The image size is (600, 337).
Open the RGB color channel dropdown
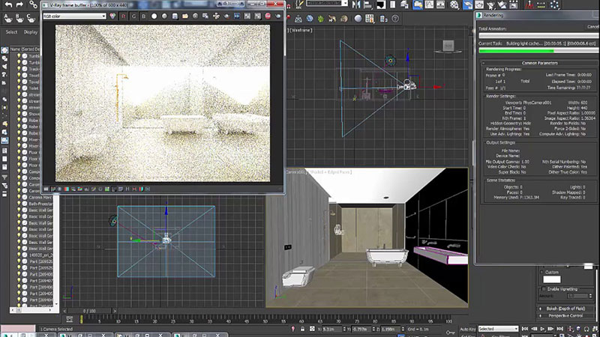(74, 16)
